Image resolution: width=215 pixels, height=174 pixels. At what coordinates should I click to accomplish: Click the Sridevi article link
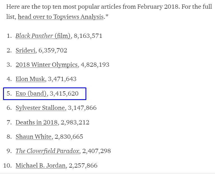click(25, 50)
